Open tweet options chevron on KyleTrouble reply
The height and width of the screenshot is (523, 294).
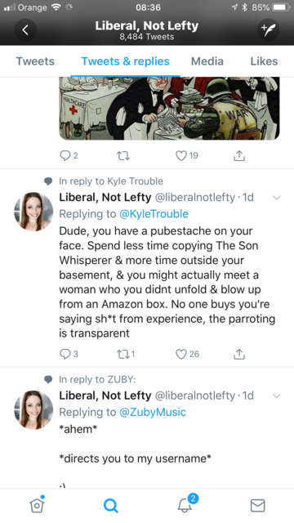pos(276,198)
